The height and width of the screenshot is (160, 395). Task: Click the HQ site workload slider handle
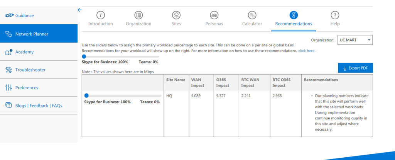pos(86,95)
